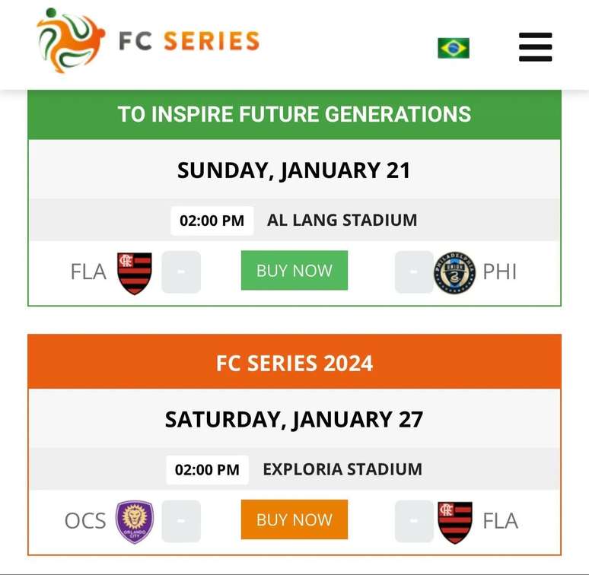This screenshot has width=589, height=575.
Task: Click the AL LANG STADIUM venue label
Action: [342, 221]
